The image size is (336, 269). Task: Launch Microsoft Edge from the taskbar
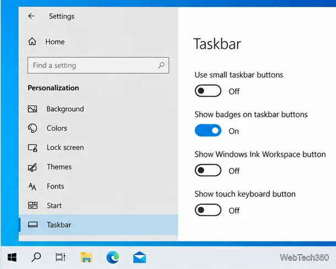tap(113, 257)
